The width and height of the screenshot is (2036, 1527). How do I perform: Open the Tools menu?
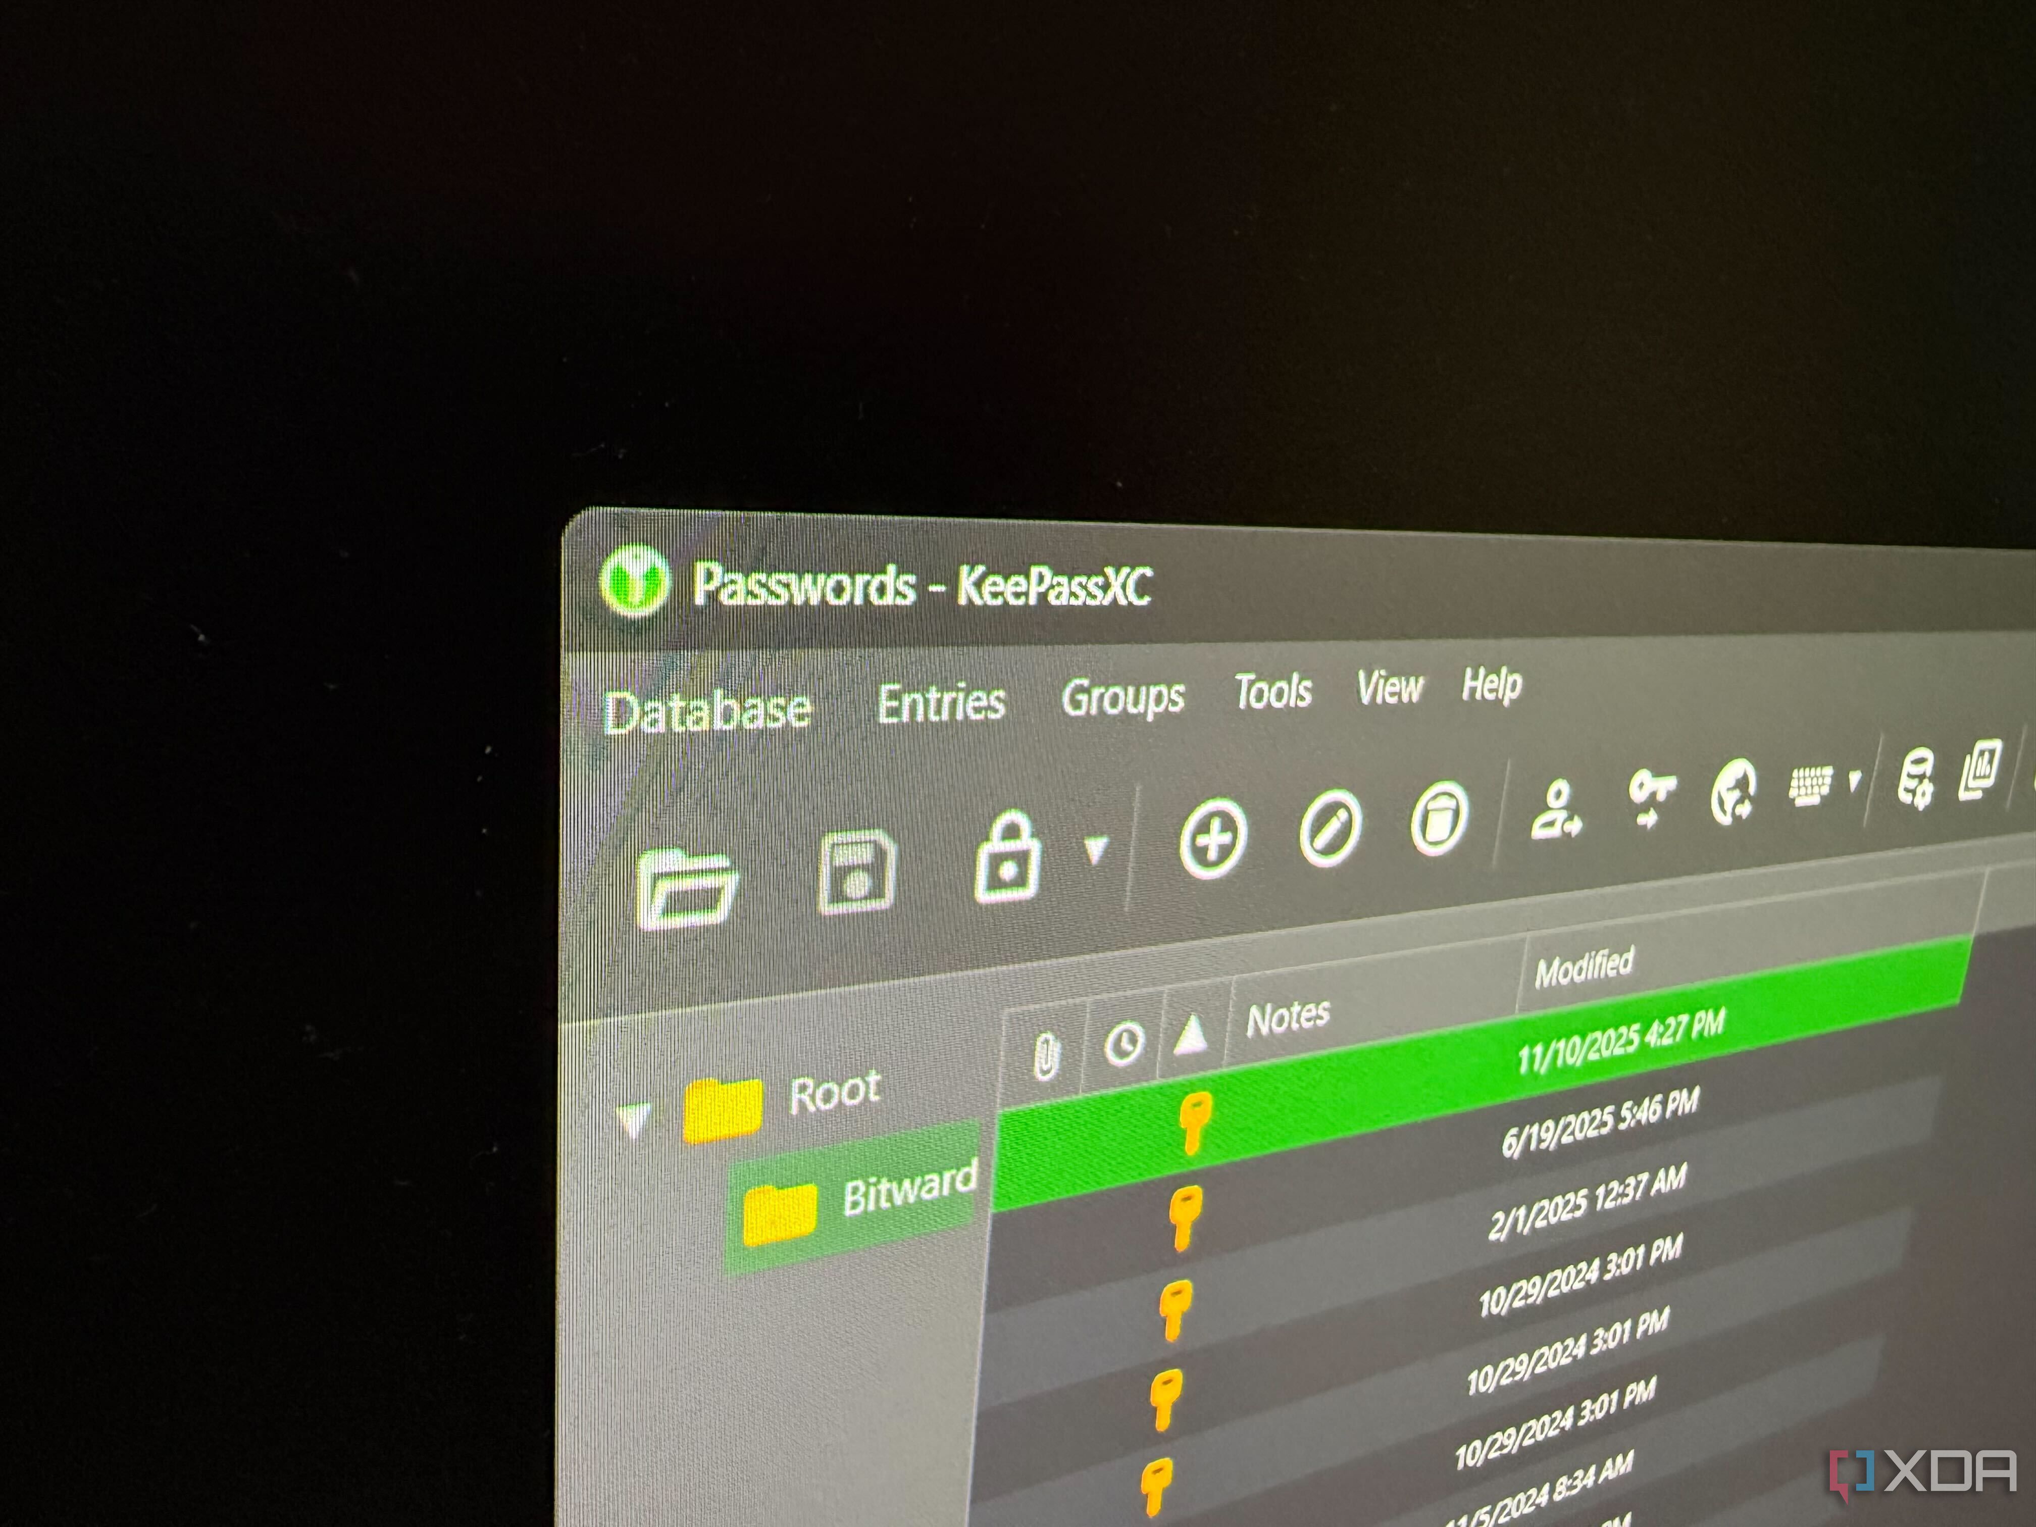[x=1273, y=691]
